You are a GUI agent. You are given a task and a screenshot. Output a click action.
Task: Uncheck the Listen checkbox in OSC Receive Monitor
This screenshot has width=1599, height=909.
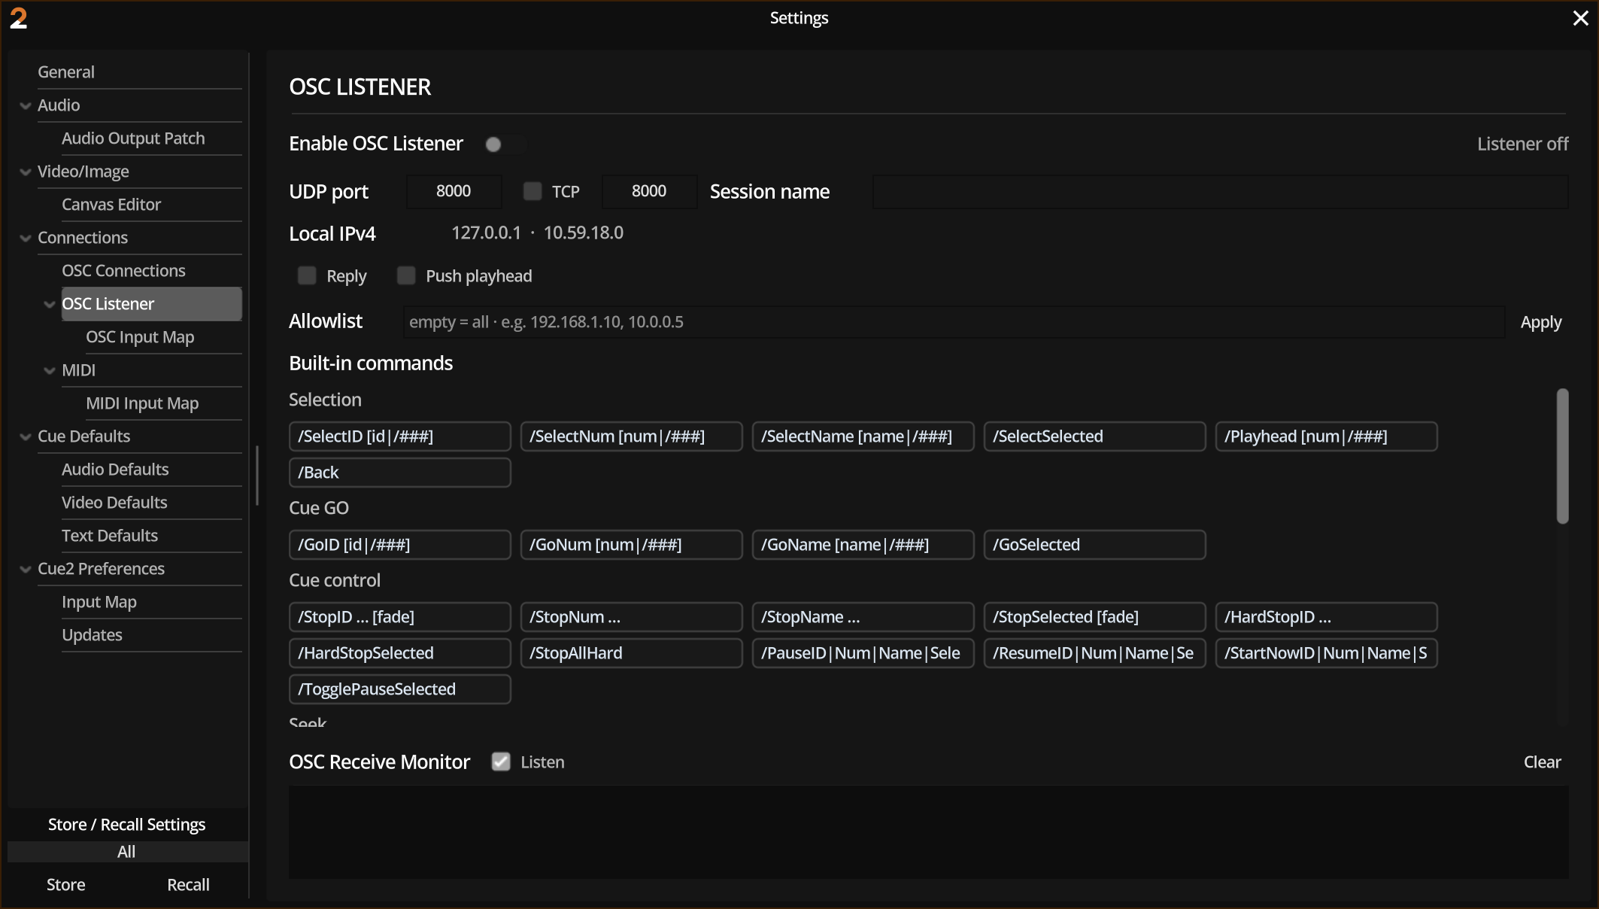pos(501,762)
